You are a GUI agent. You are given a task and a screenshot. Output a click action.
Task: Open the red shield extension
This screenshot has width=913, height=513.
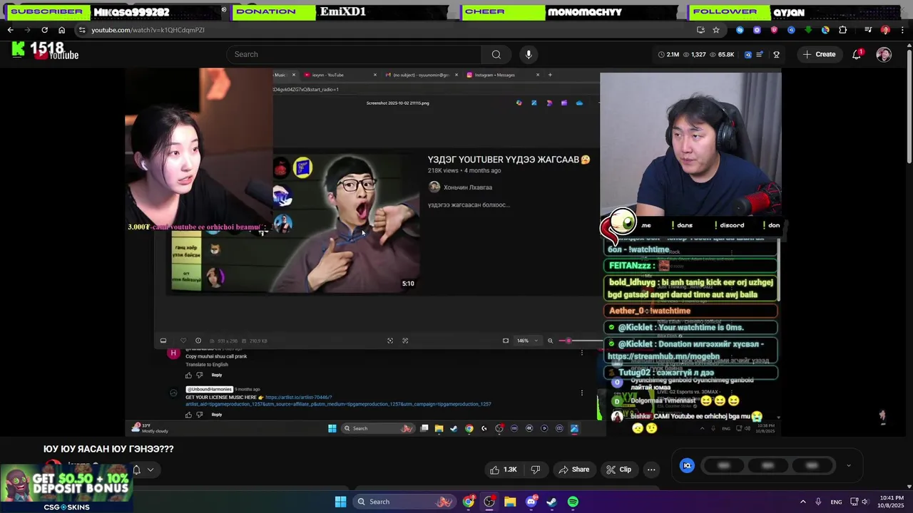point(774,30)
